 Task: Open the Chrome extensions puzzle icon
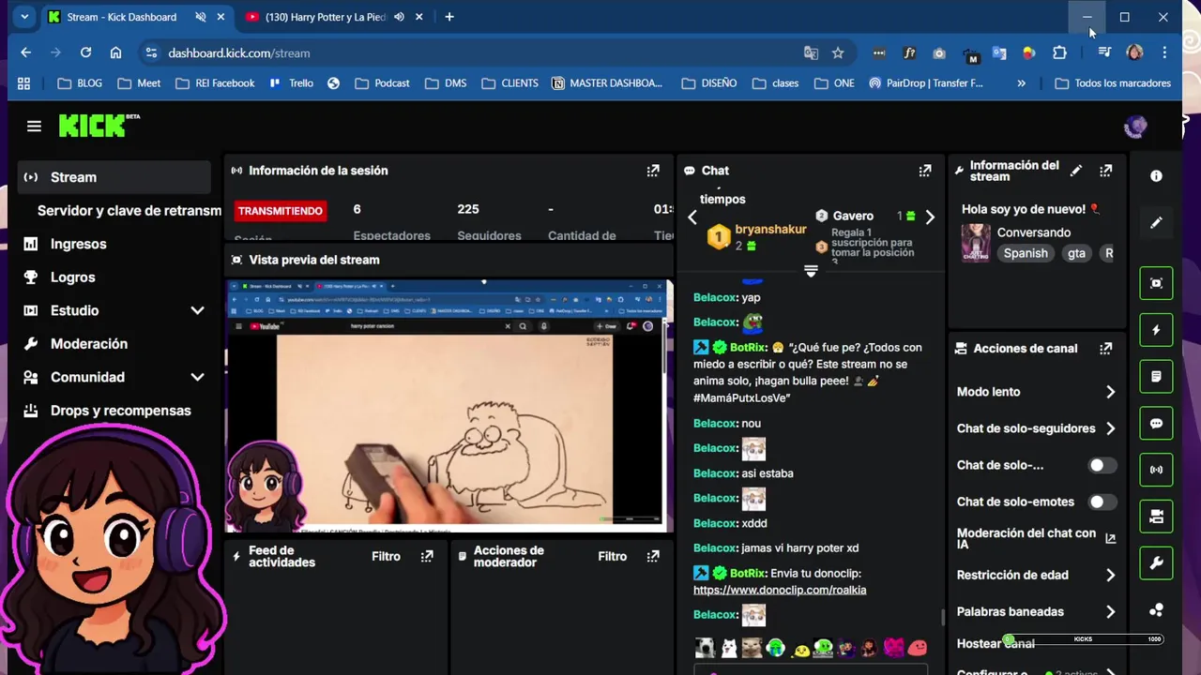point(1059,53)
